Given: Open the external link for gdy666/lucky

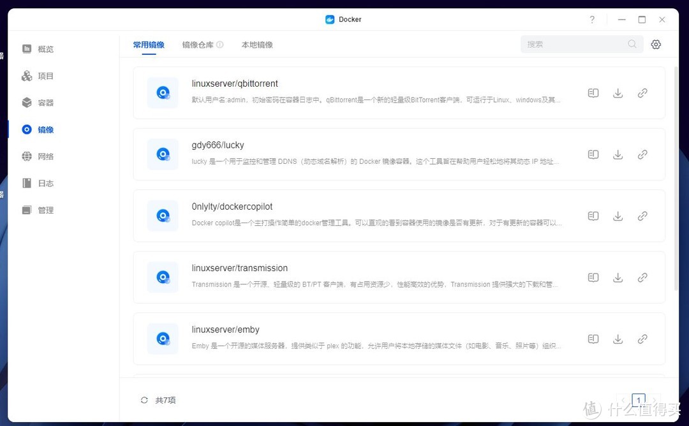Looking at the screenshot, I should click(x=642, y=154).
